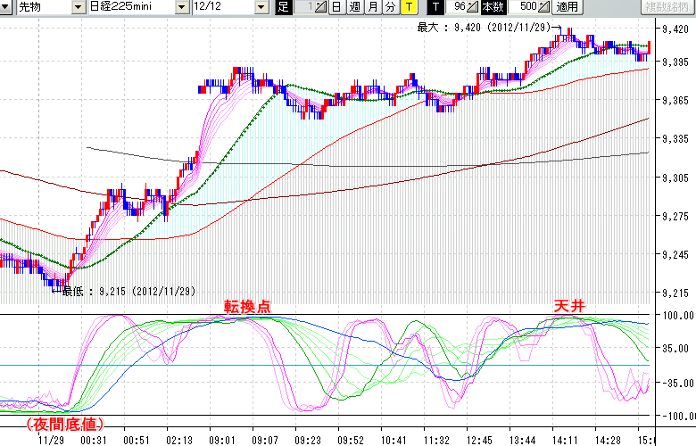The height and width of the screenshot is (446, 696).
Task: Switch to weekly candles with 週 button
Action: (x=354, y=7)
